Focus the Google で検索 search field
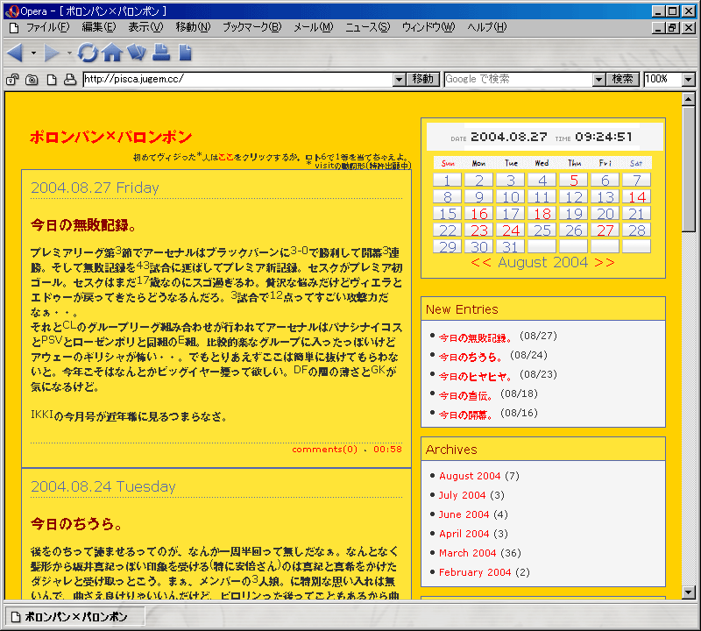The height and width of the screenshot is (631, 701). click(519, 80)
